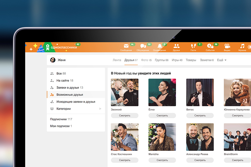The height and width of the screenshot is (167, 251).
Task: Select На сайте 18 in sidebar
Action: 76,80
